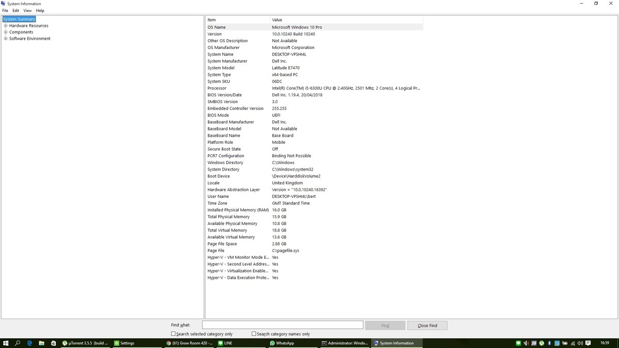Open Microsoft Store taskbar icon

coord(53,343)
